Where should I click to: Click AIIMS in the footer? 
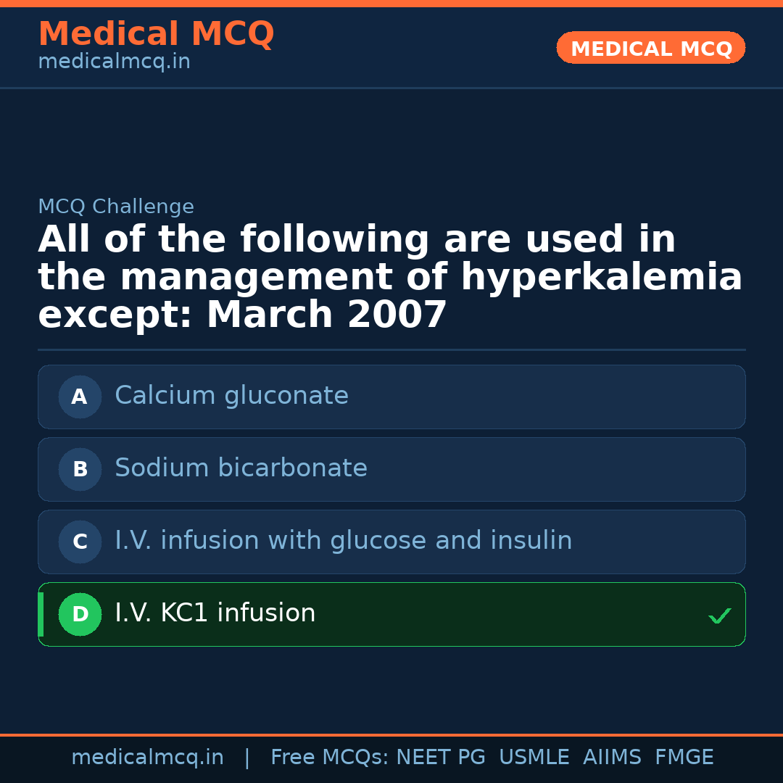[x=612, y=758]
